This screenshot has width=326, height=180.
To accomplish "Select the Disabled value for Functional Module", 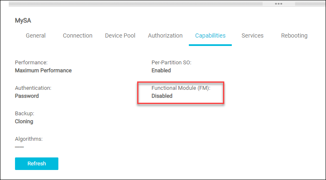I will (x=162, y=96).
